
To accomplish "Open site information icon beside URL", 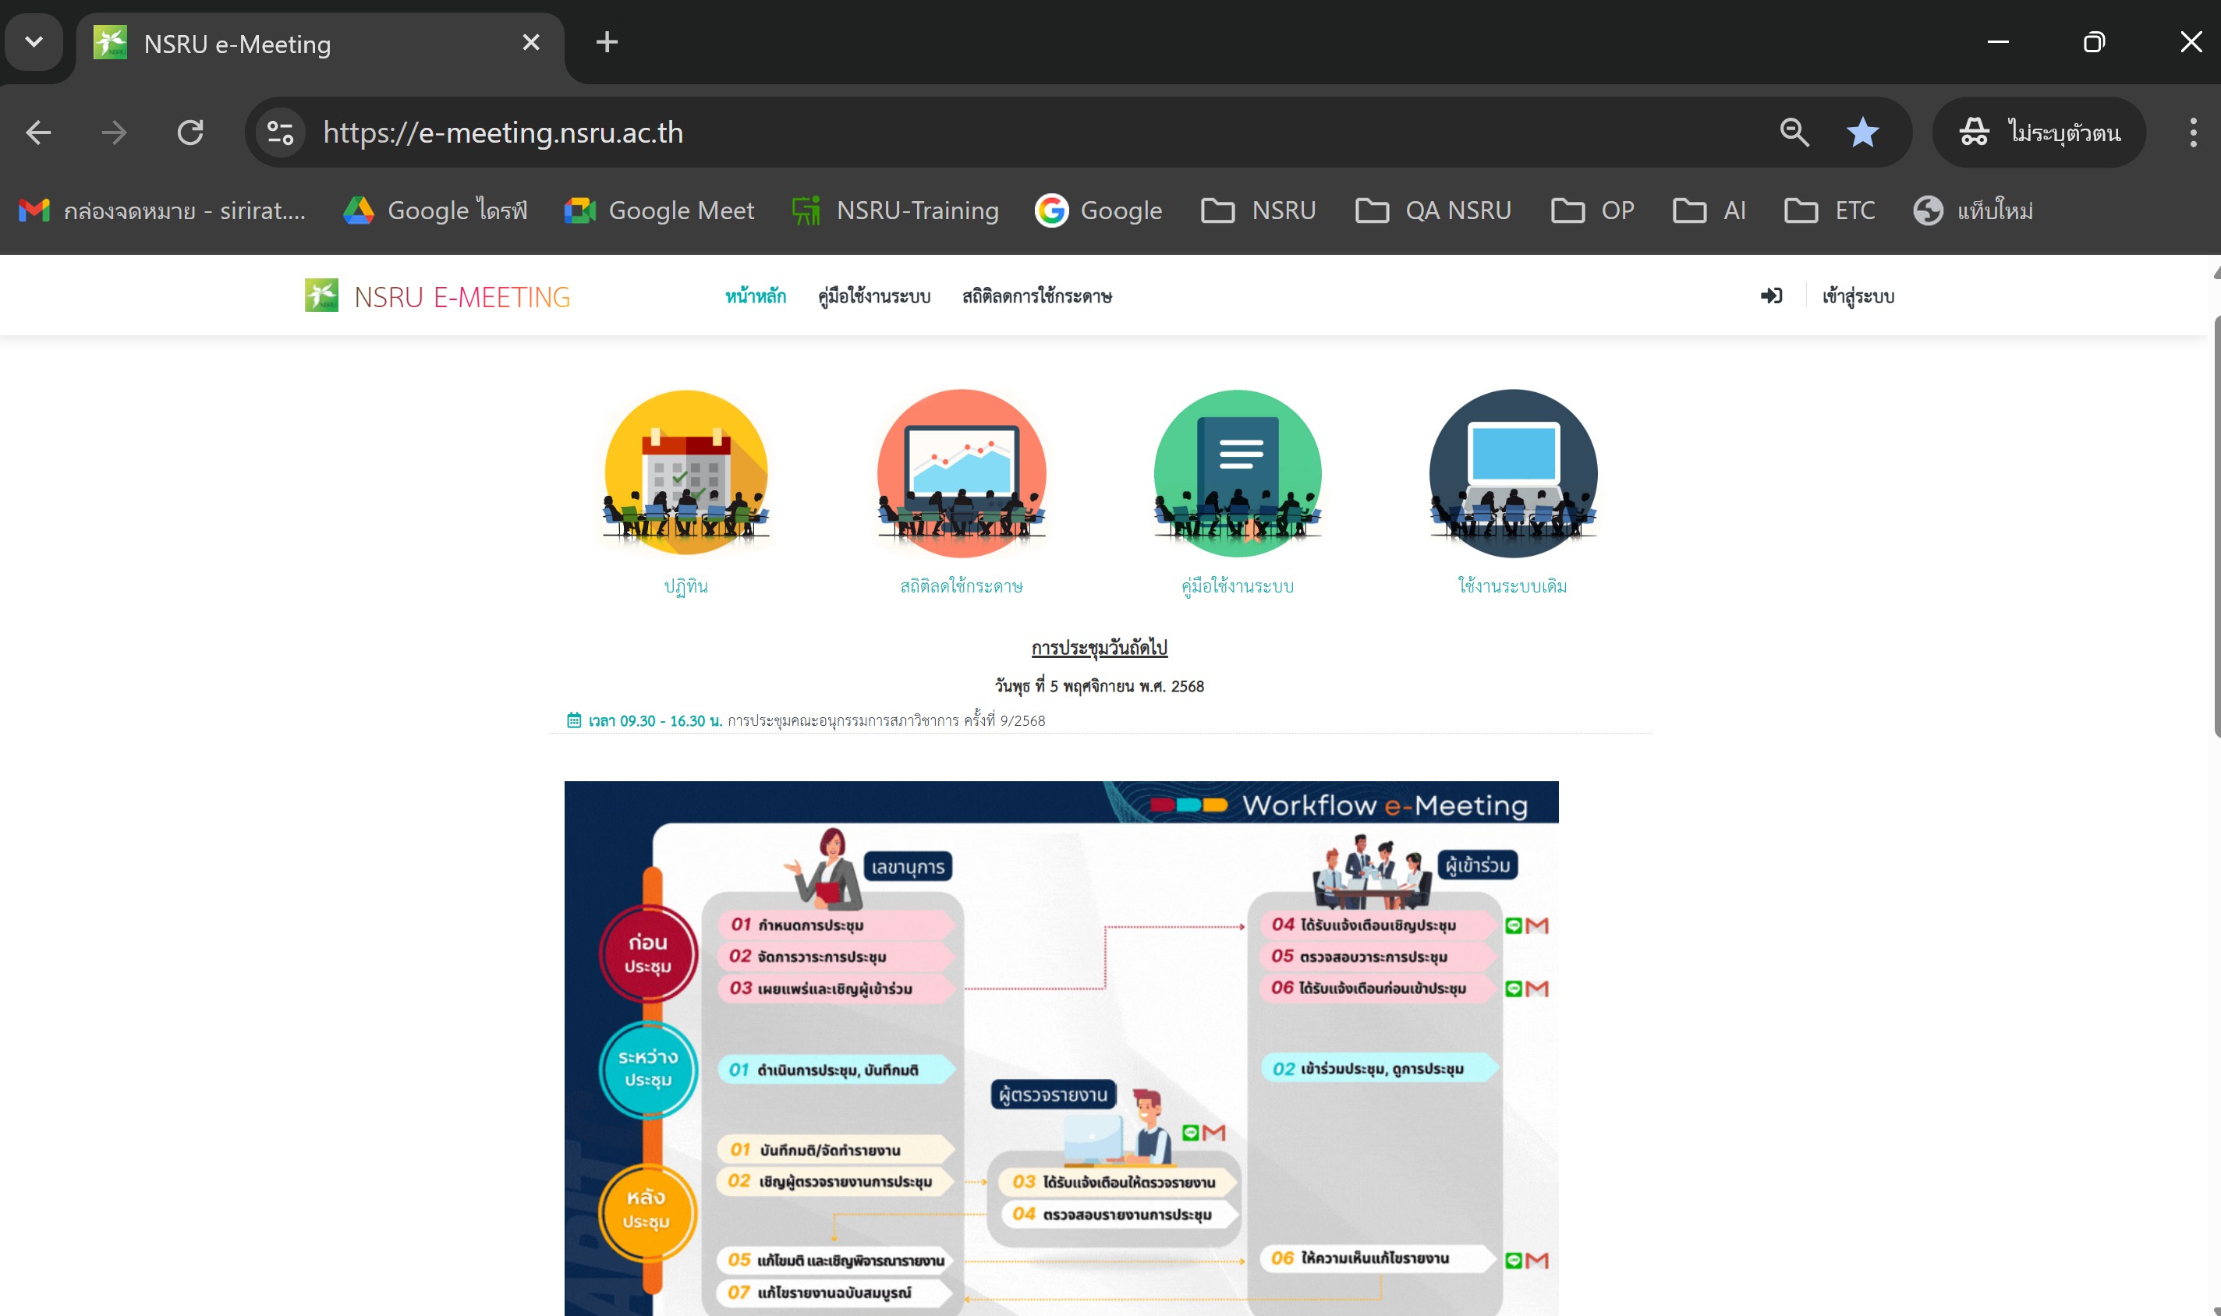I will click(280, 133).
